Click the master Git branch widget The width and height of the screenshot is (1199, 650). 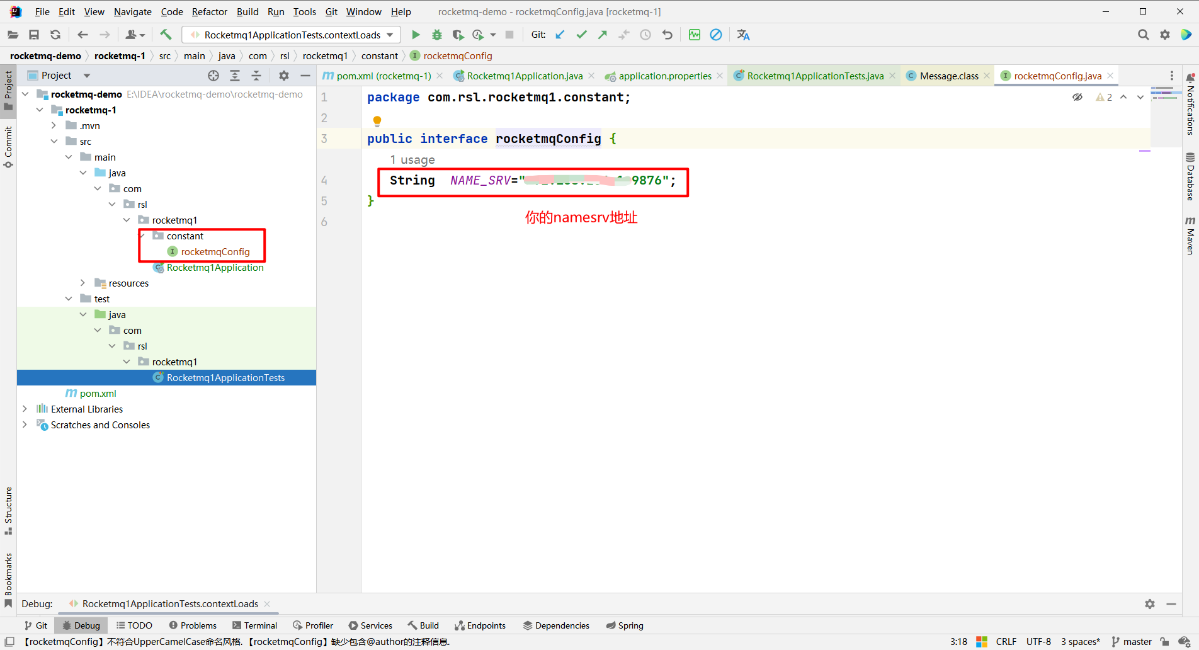1132,642
